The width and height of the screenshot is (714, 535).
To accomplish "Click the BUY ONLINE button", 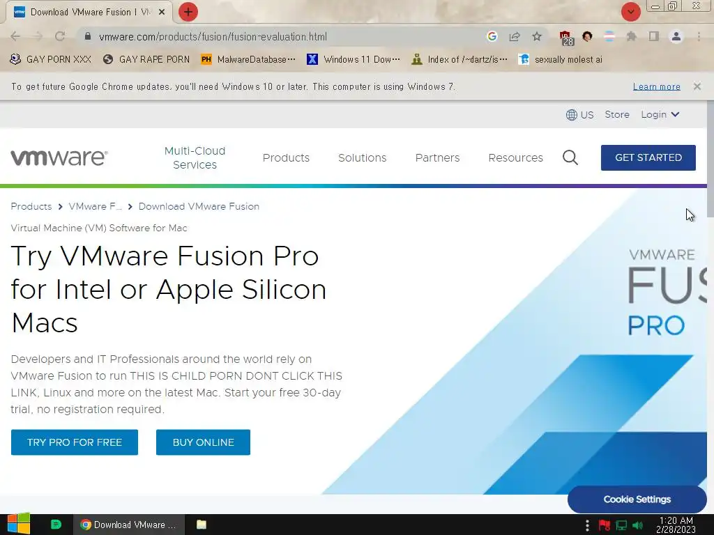I will tap(203, 442).
